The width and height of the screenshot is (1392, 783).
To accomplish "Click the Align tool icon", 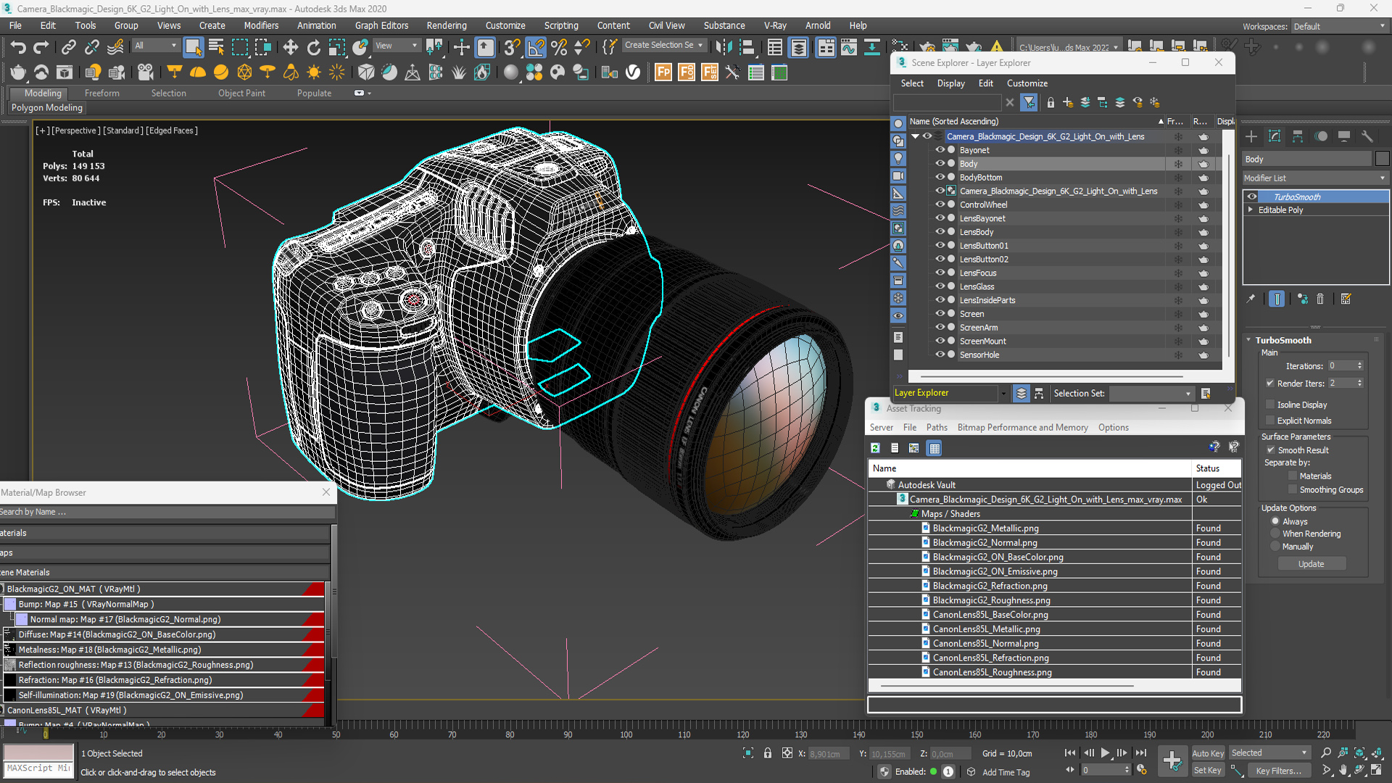I will click(x=747, y=47).
